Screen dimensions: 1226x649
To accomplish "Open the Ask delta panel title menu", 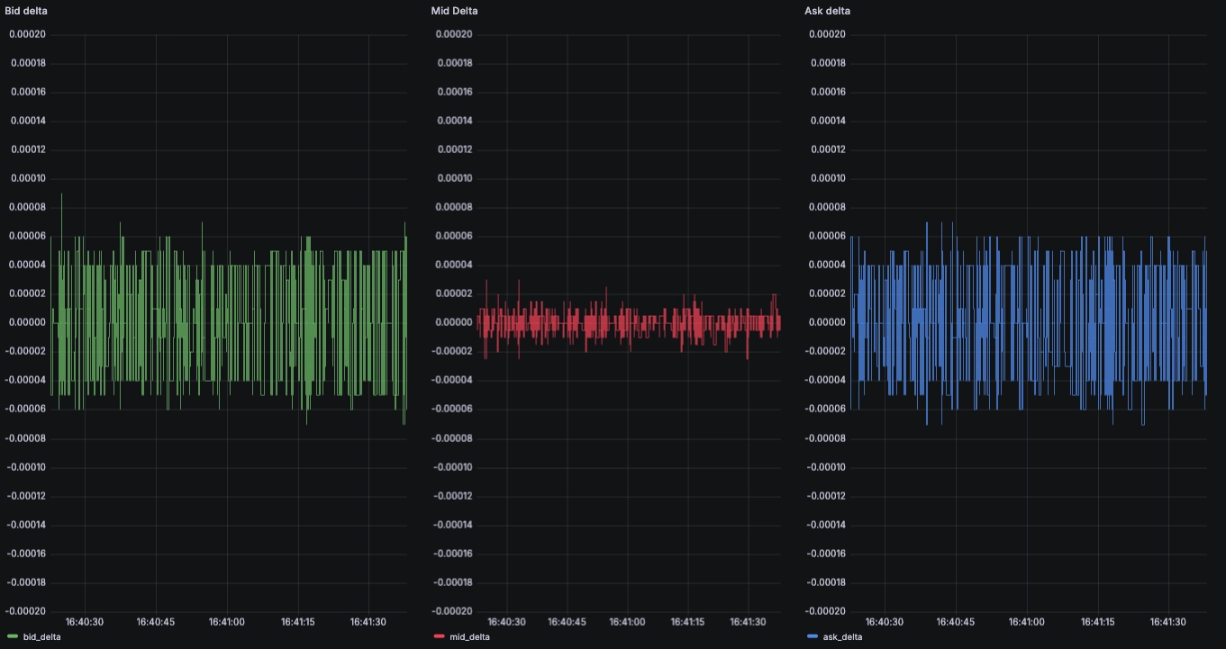I will (x=827, y=11).
